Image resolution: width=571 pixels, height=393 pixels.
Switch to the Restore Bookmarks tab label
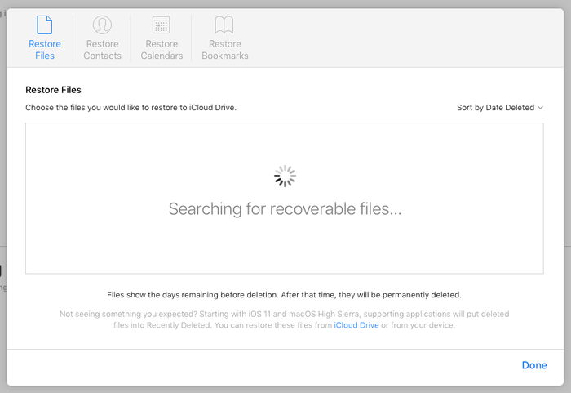pyautogui.click(x=225, y=50)
